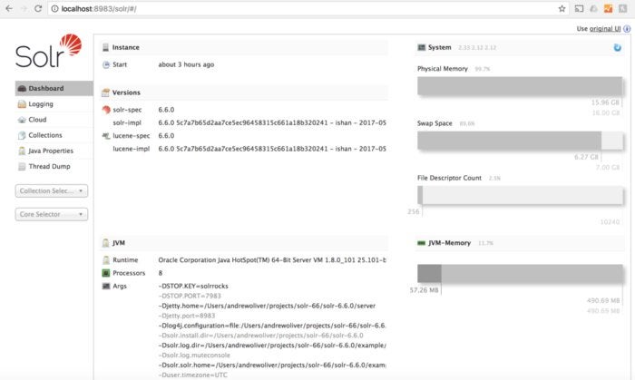Click the Start clock icon
The image size is (635, 380).
point(106,64)
